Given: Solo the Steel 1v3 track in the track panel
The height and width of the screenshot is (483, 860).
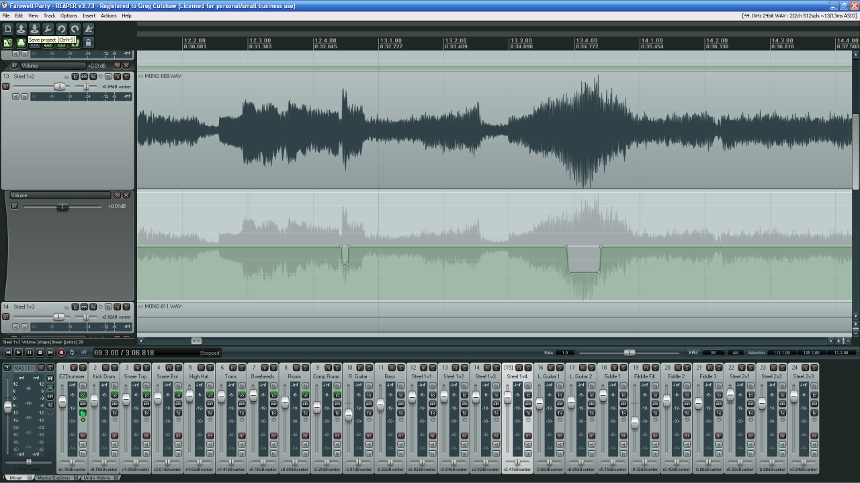Looking at the screenshot, I should point(126,307).
